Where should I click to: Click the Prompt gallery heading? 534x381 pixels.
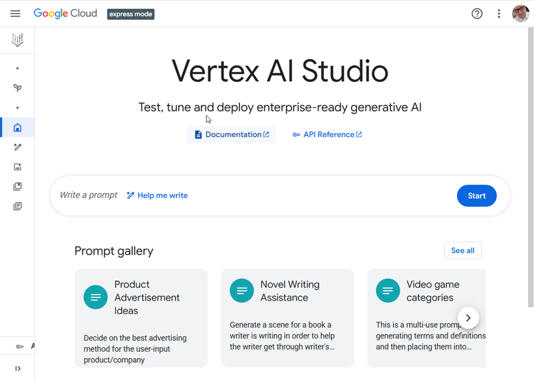coord(114,251)
